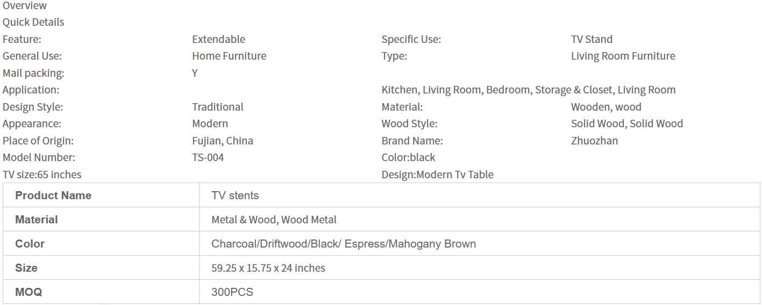762x305 pixels.
Task: Select the Charcoal/Driftwood color options cell
Action: 344,244
